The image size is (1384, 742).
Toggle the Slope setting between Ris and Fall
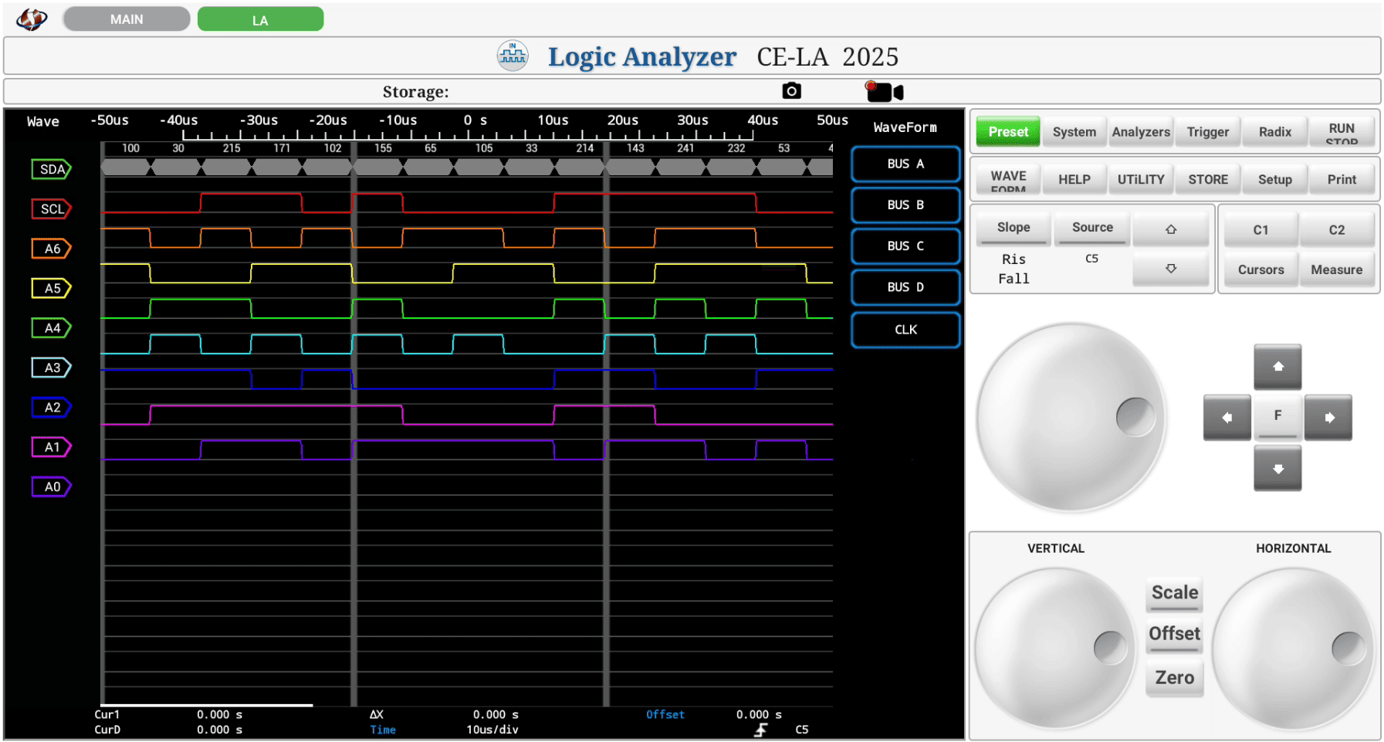pos(1013,228)
